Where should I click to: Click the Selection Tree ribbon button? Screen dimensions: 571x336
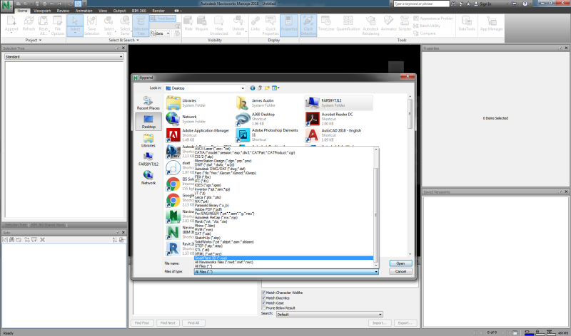(141, 26)
